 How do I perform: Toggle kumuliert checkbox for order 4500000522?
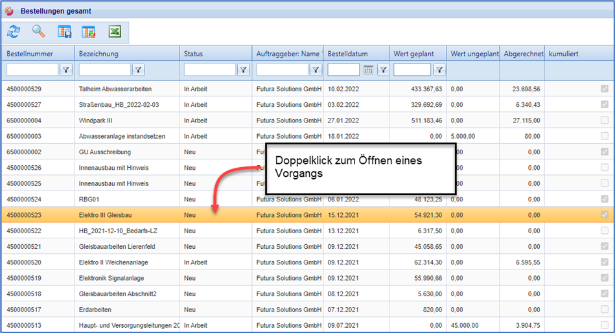pos(604,231)
